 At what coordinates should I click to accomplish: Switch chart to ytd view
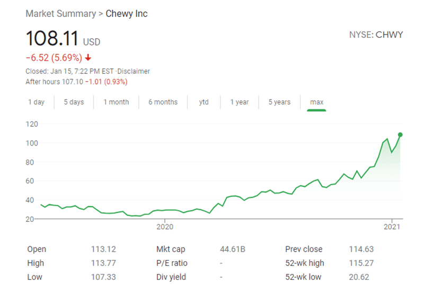[204, 102]
